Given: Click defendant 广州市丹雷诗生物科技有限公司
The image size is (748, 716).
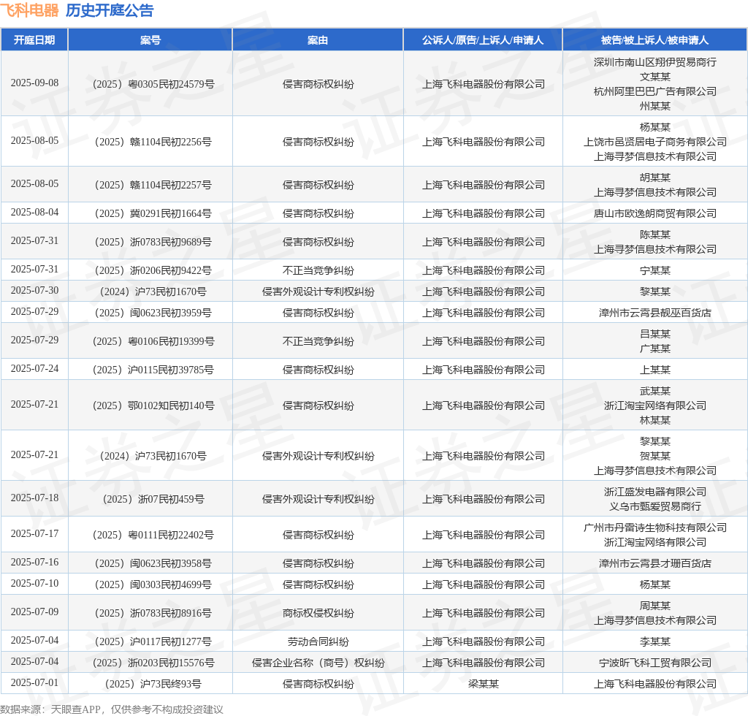Looking at the screenshot, I should (x=655, y=528).
